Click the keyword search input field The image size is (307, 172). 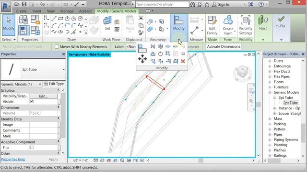(162, 4)
